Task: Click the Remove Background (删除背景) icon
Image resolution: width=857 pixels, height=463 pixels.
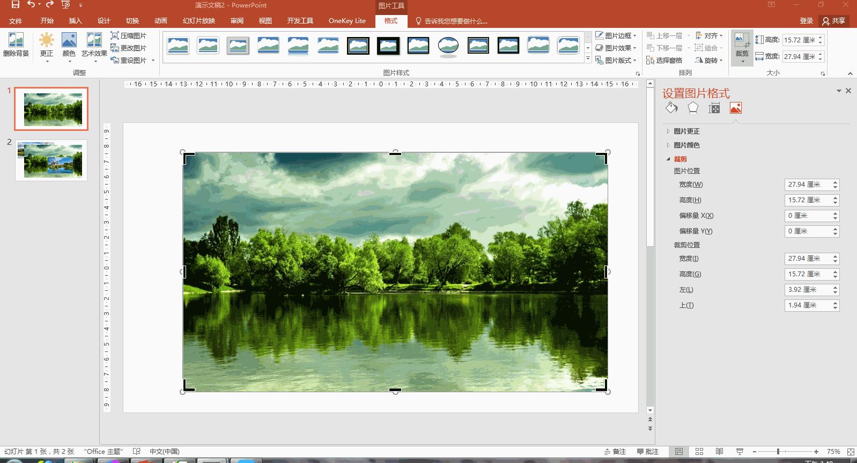Action: point(16,41)
